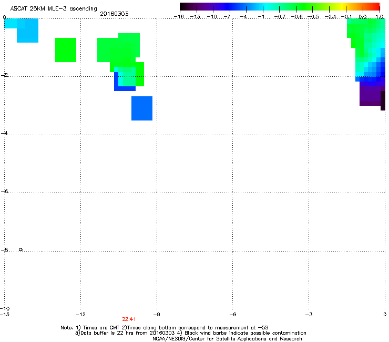
Task: Click the color bar label "-7"
Action: pyautogui.click(x=227, y=17)
